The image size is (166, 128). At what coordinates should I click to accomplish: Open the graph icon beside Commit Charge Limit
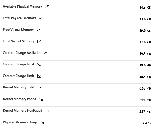39,76
